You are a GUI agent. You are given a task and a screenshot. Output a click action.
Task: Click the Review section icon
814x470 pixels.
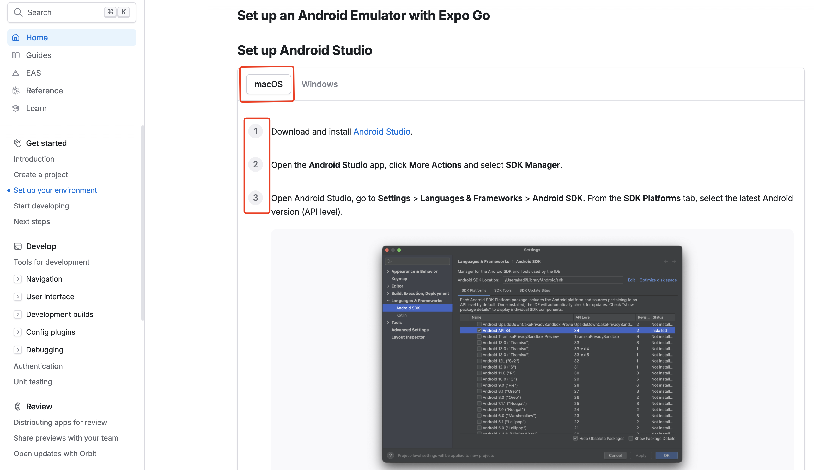(17, 407)
